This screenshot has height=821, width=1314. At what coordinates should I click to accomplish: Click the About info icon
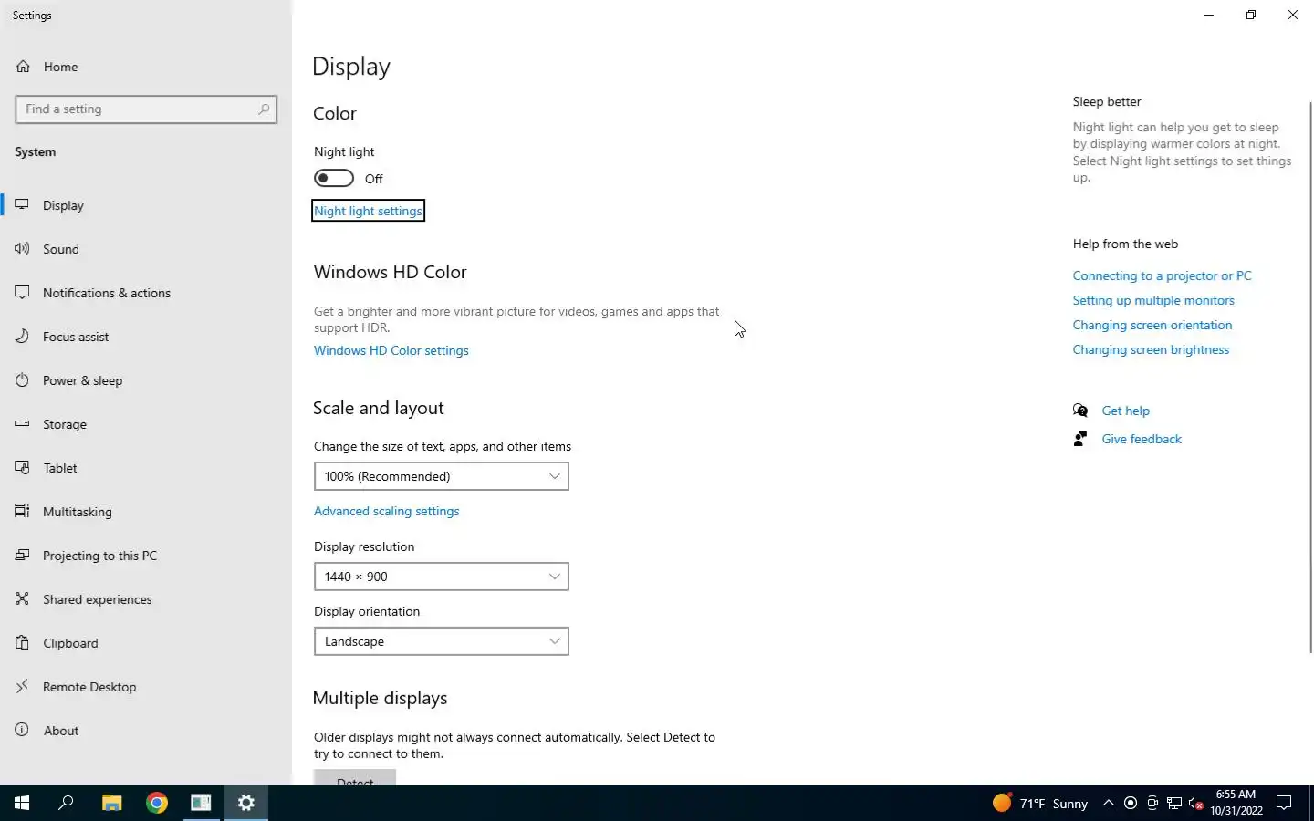click(x=23, y=730)
